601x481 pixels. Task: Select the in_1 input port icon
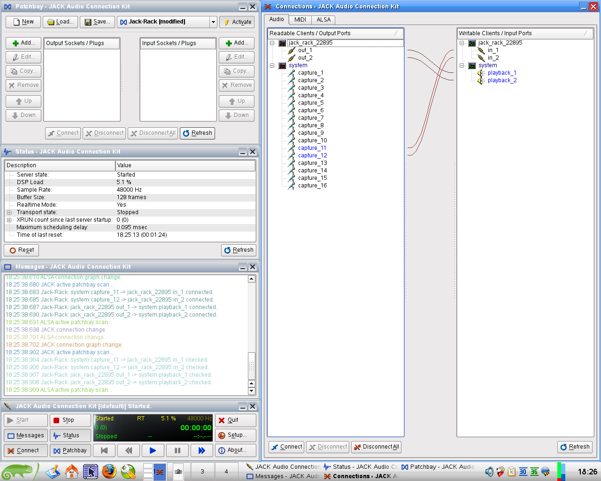coord(481,50)
